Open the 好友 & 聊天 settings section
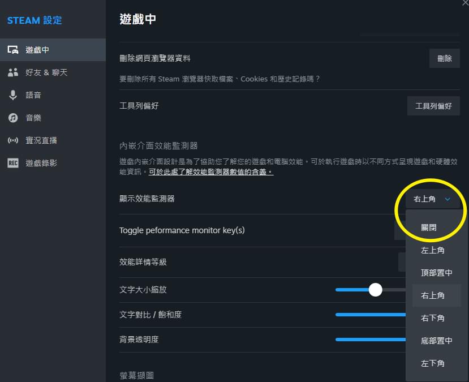The height and width of the screenshot is (382, 469). pos(53,72)
